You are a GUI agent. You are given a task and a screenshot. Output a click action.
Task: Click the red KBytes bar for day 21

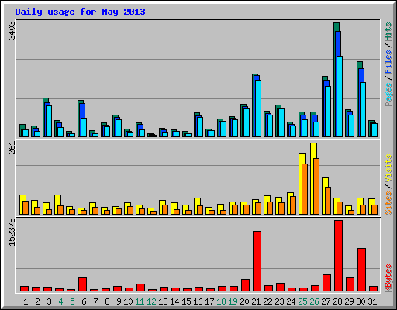[257, 261]
